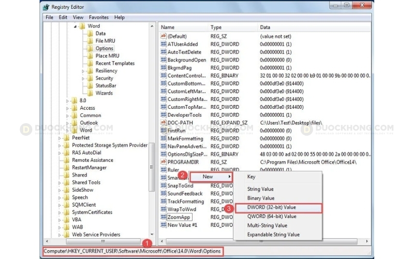Select the Remote Assistance key

pyautogui.click(x=93, y=160)
